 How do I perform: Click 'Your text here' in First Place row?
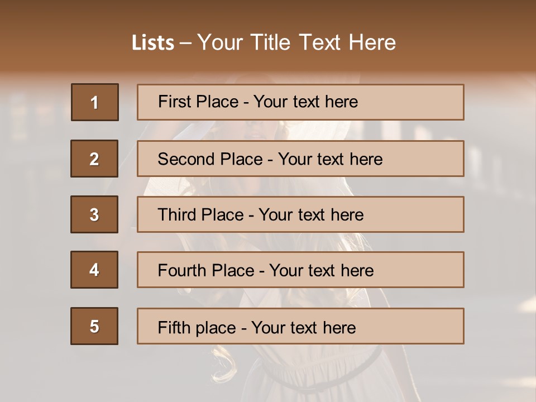(305, 102)
